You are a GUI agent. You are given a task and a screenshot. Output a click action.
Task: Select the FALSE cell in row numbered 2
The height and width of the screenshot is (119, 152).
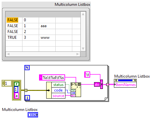[x=14, y=32]
